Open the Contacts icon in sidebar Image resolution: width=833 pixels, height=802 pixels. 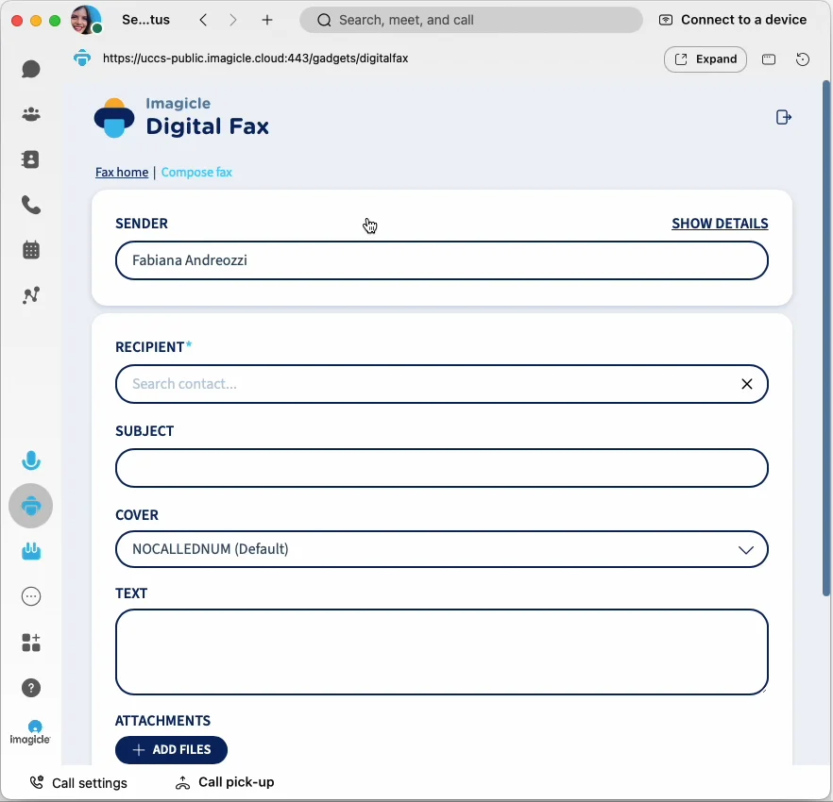coord(31,159)
